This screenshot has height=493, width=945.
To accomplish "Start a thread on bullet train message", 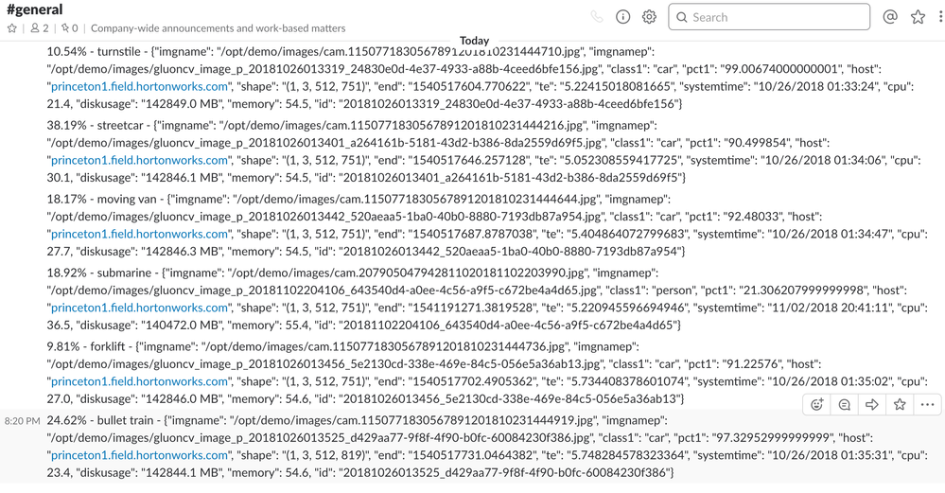I will click(845, 404).
